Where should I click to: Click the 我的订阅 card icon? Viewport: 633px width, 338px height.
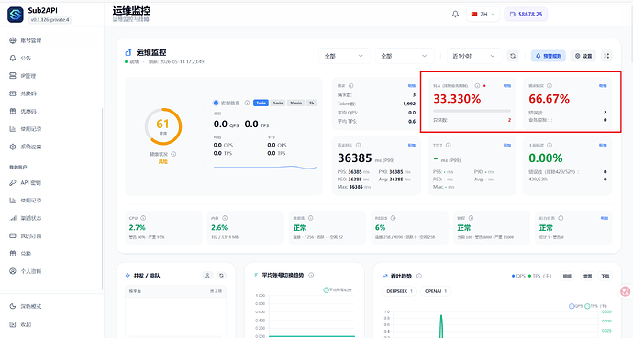click(13, 235)
